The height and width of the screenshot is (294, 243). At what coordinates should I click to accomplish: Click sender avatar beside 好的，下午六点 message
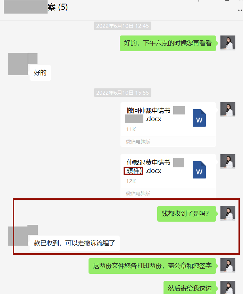228,43
